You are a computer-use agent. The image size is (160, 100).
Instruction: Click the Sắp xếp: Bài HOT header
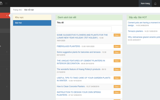tap(143, 17)
